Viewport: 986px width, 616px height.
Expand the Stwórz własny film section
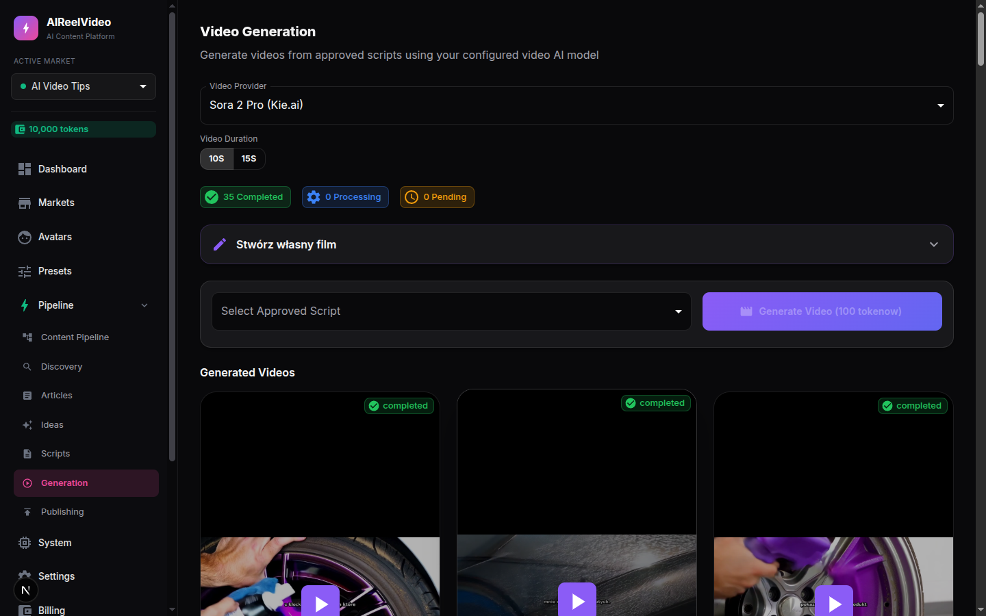point(933,244)
